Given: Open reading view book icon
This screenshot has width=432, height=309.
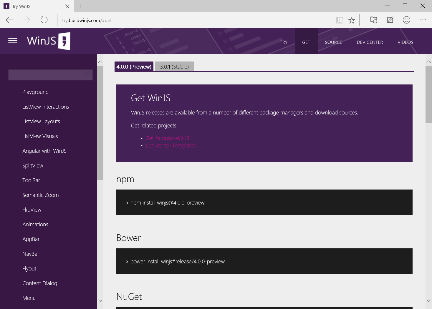Looking at the screenshot, I should pyautogui.click(x=340, y=20).
